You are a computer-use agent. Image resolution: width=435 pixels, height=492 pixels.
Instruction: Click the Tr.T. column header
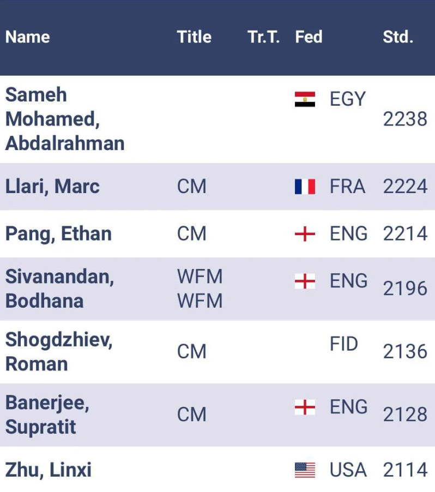click(263, 37)
